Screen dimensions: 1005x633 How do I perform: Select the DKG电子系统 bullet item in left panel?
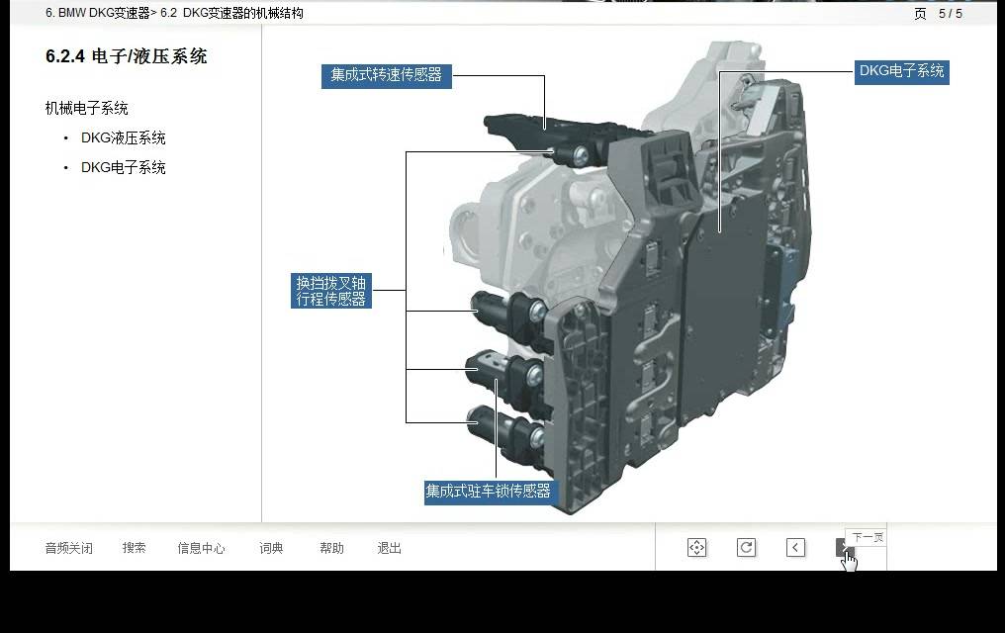tap(123, 167)
